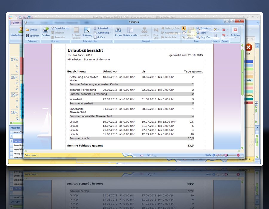269x209 pixels.
Task: Close the PraxPlan bottom panel with X
Action: point(257,127)
